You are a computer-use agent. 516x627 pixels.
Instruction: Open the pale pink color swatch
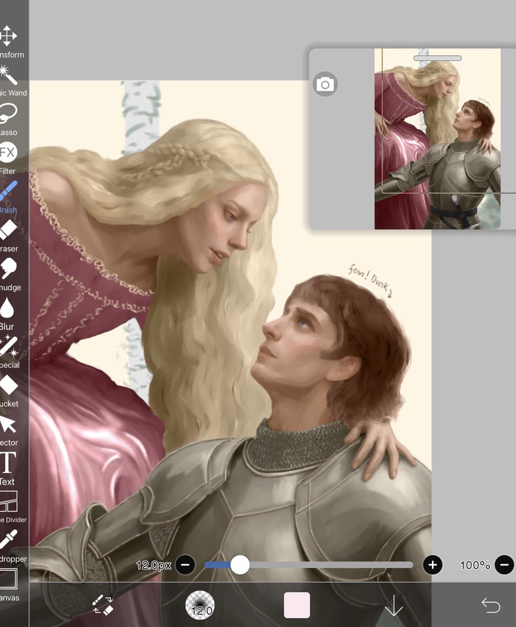coord(297,605)
